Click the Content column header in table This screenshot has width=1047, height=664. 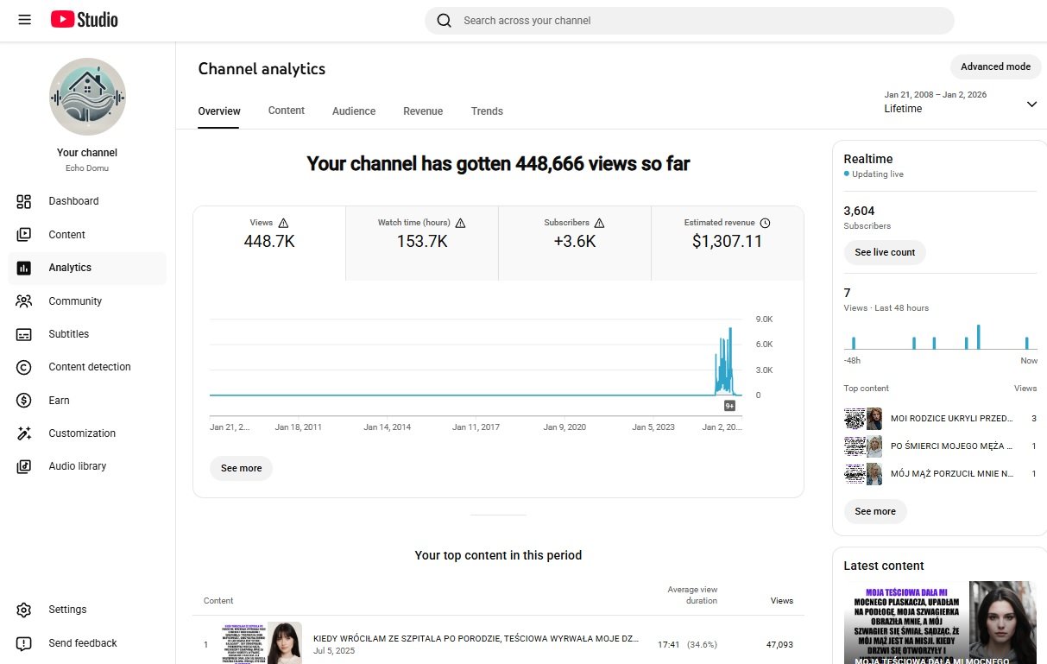pos(218,601)
